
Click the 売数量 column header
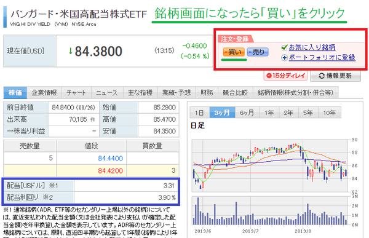pyautogui.click(x=30, y=146)
